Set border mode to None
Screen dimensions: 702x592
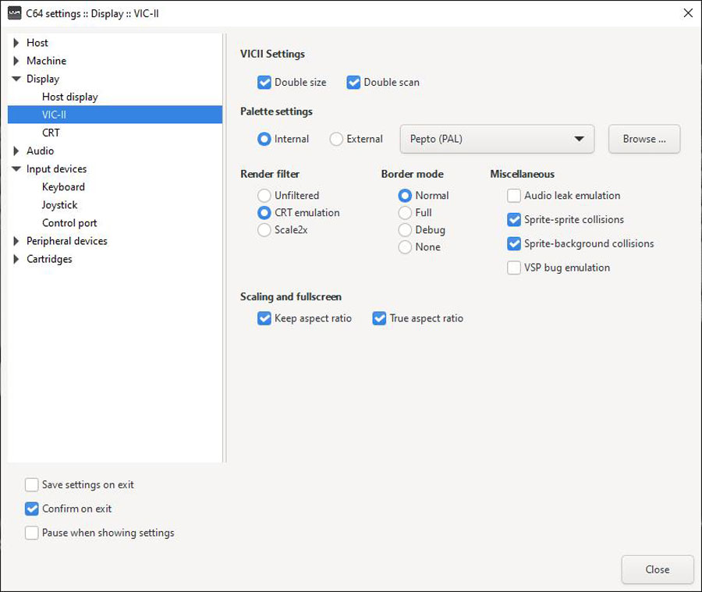tap(405, 246)
